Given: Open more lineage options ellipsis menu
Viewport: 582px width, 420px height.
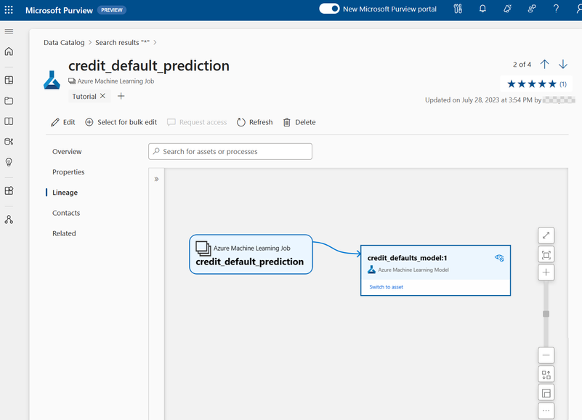Looking at the screenshot, I should 546,411.
